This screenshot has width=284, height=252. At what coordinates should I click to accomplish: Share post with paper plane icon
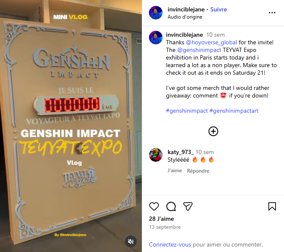click(188, 206)
